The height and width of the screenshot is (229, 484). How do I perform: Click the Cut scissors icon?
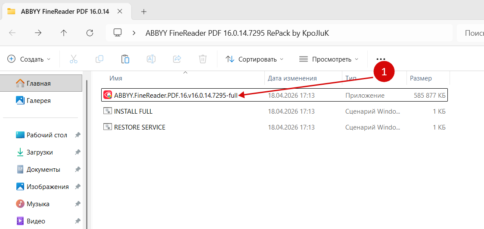click(x=74, y=59)
